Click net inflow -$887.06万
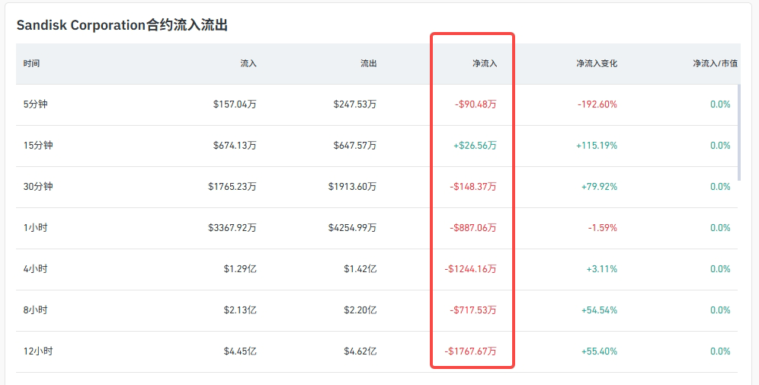The height and width of the screenshot is (385, 759). [473, 228]
